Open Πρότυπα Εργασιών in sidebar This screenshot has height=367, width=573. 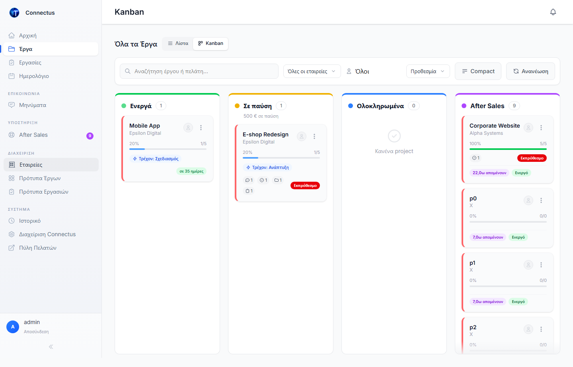(51, 192)
